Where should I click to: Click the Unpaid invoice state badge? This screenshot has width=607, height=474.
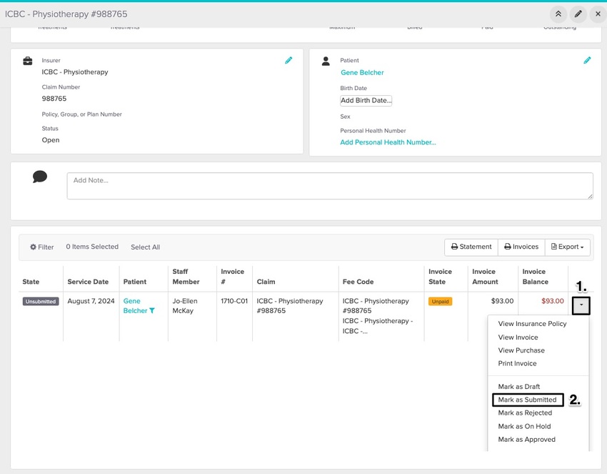(440, 302)
